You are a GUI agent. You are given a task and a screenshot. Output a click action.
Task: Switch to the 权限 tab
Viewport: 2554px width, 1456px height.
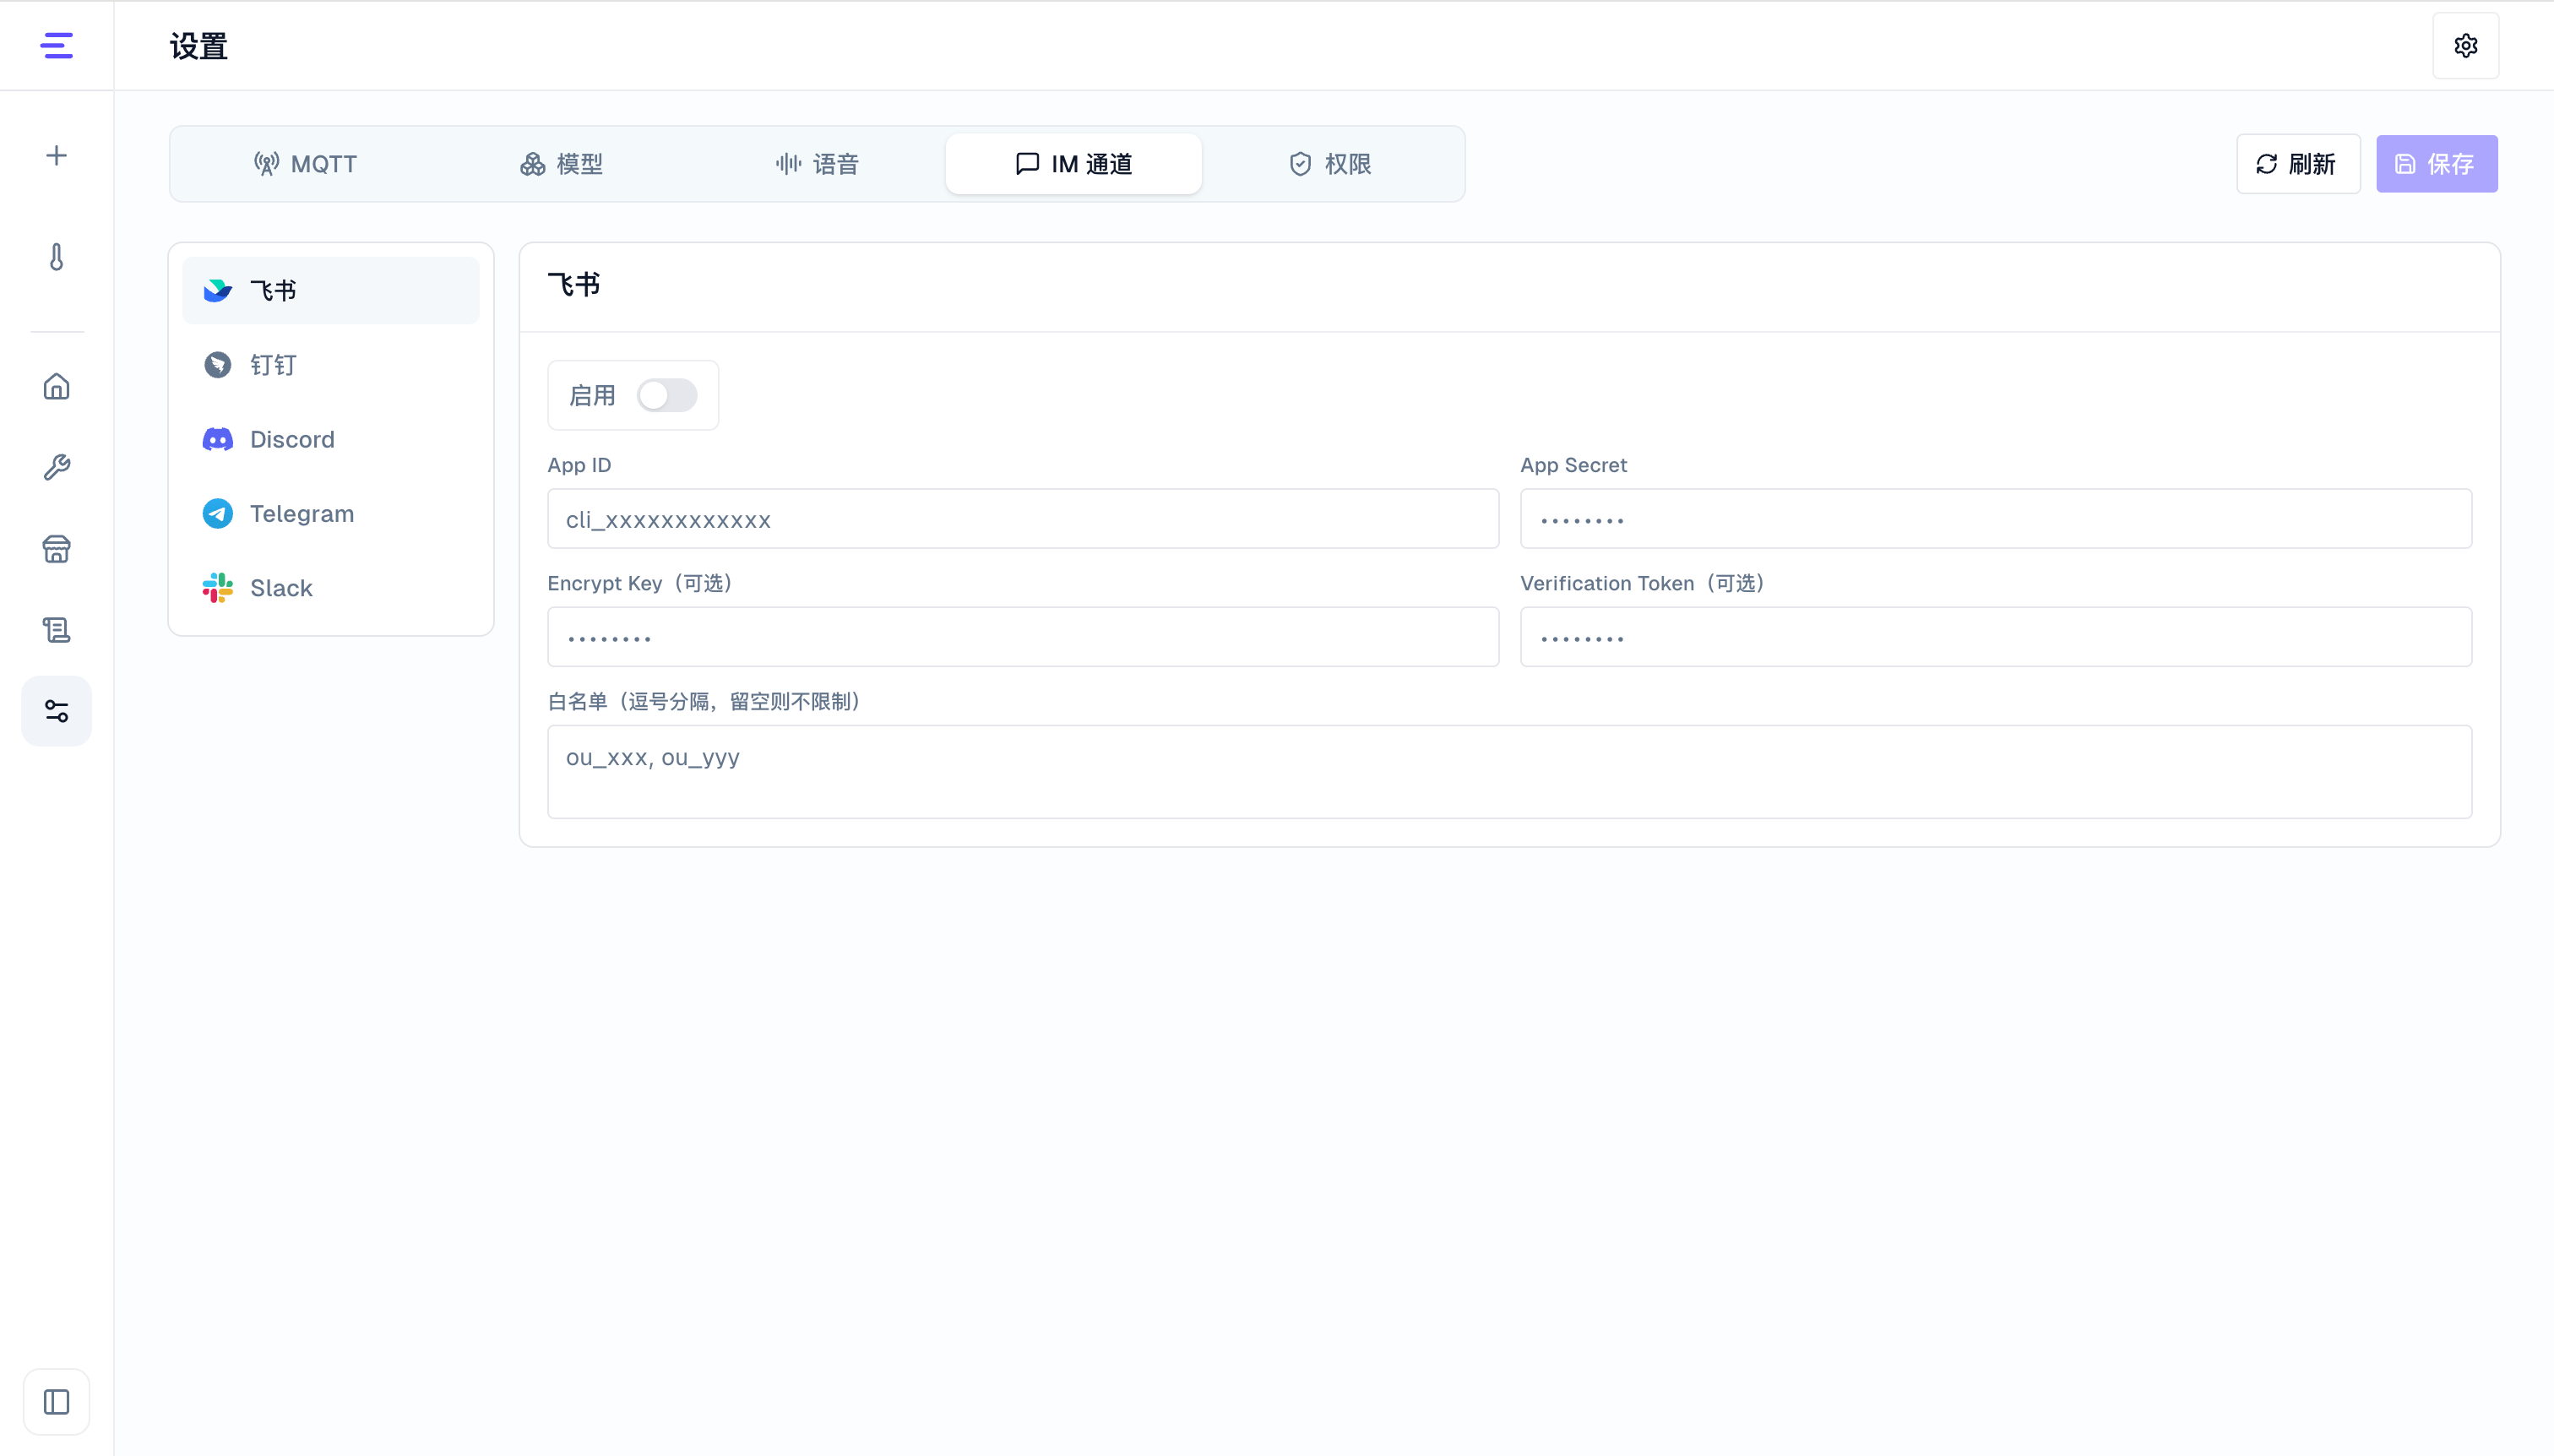point(1330,164)
